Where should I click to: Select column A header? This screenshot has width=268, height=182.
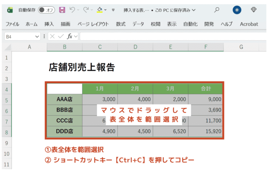coord(29,47)
